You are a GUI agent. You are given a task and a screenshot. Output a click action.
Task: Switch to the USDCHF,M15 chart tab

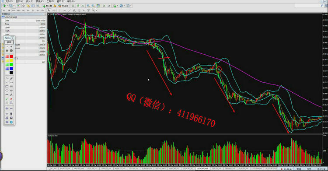(202, 168)
